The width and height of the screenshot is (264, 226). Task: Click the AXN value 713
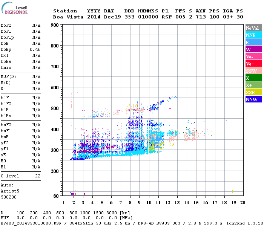click(201, 17)
